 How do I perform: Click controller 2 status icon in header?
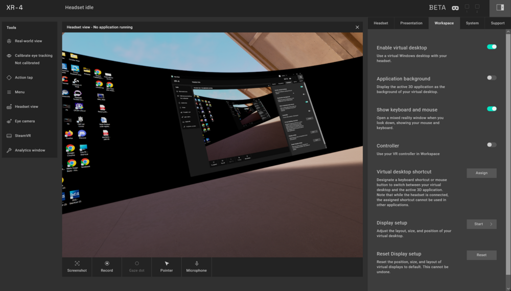coord(477,8)
